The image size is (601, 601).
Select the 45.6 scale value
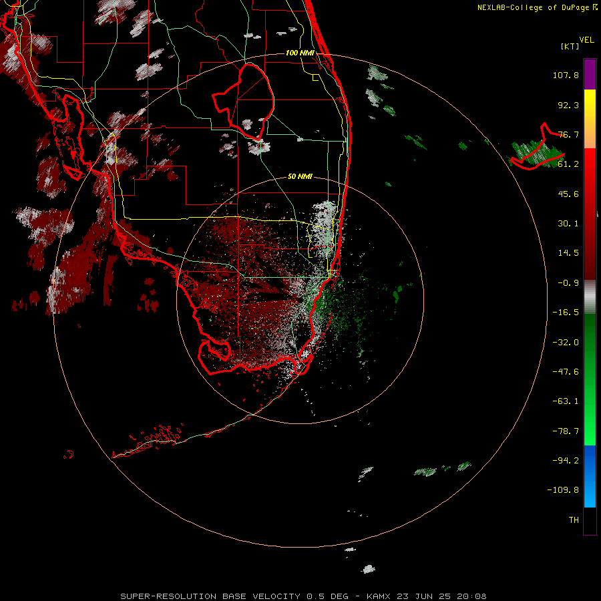(x=568, y=194)
